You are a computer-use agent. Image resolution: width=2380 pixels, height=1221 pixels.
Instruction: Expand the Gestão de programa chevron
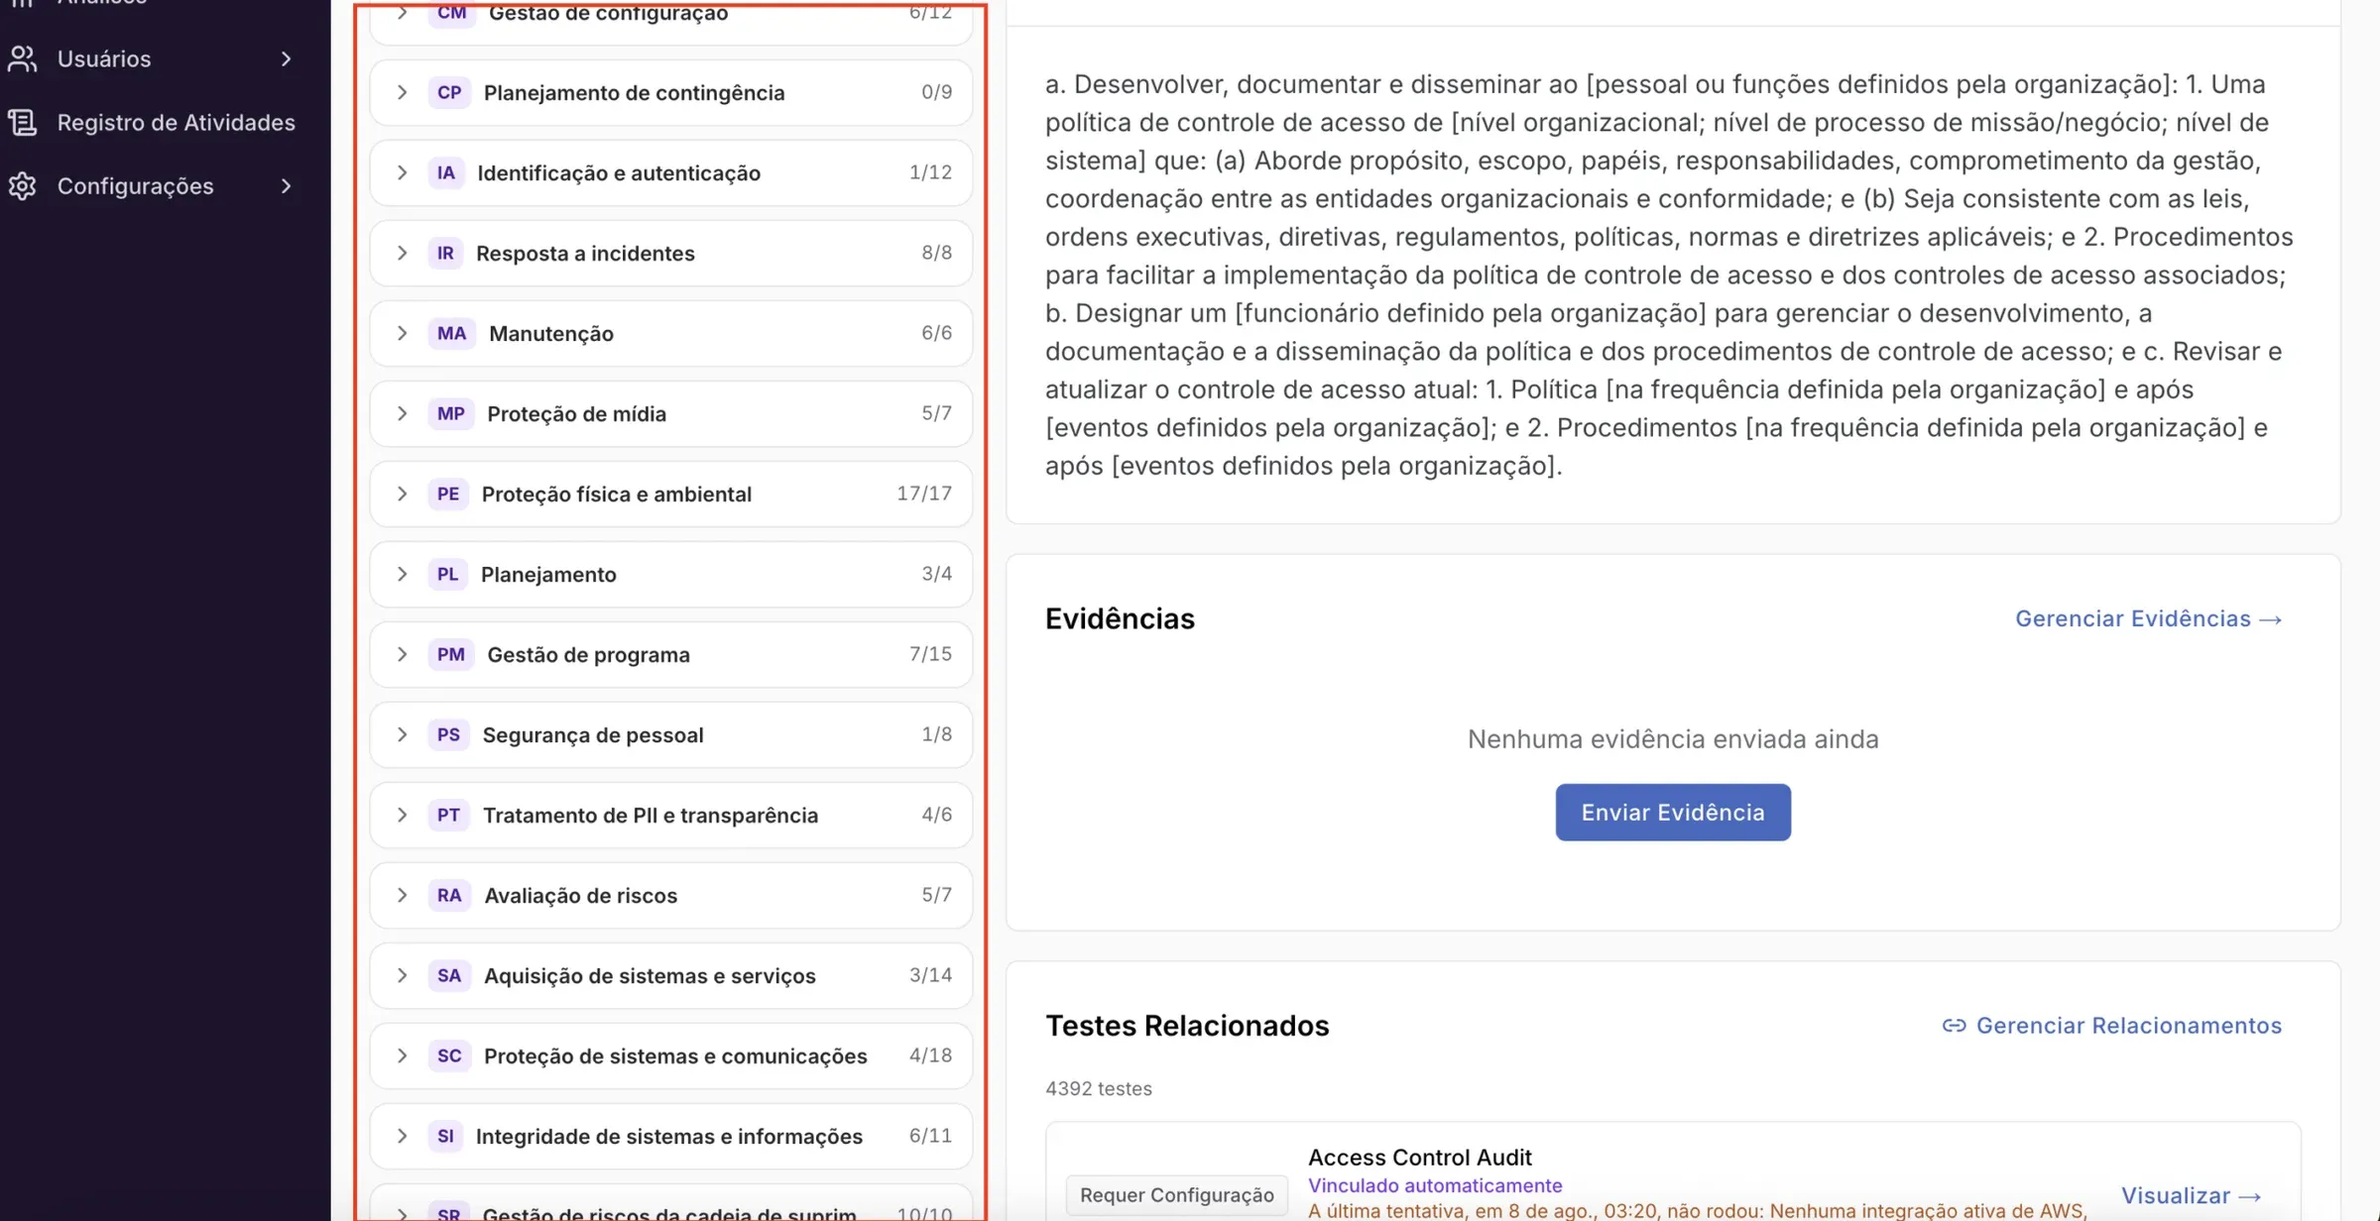click(x=402, y=654)
